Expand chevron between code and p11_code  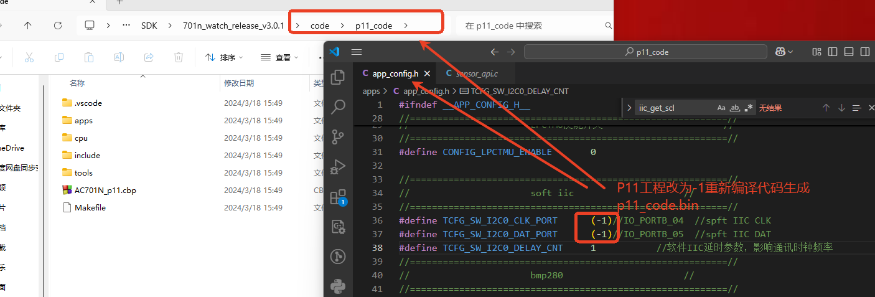pyautogui.click(x=342, y=26)
